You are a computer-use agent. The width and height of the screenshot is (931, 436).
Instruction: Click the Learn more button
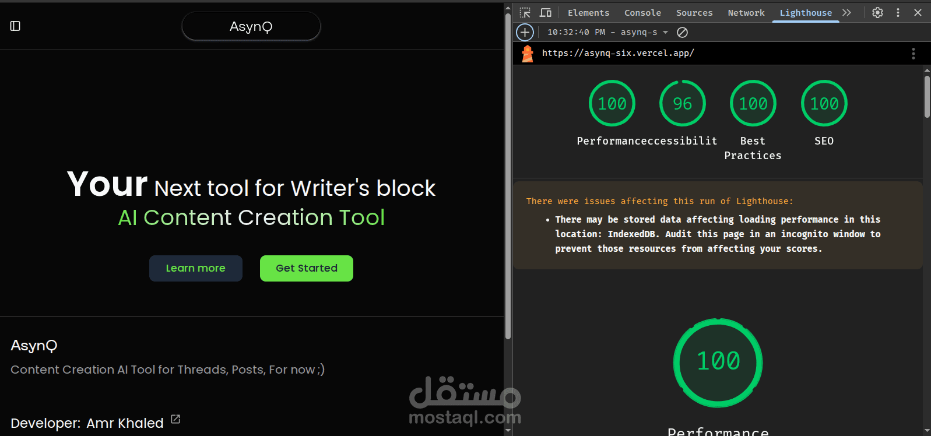coord(196,268)
